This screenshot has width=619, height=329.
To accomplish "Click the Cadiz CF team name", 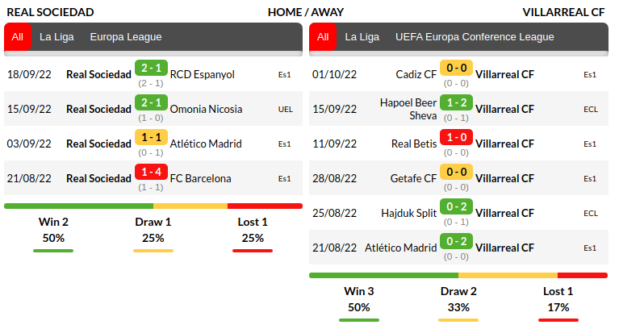I will (416, 74).
